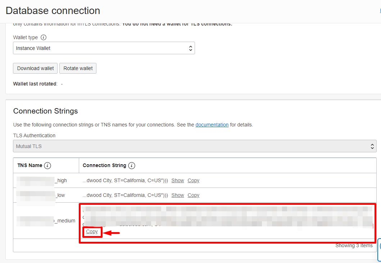Open the Wallet type info tooltip

point(43,37)
